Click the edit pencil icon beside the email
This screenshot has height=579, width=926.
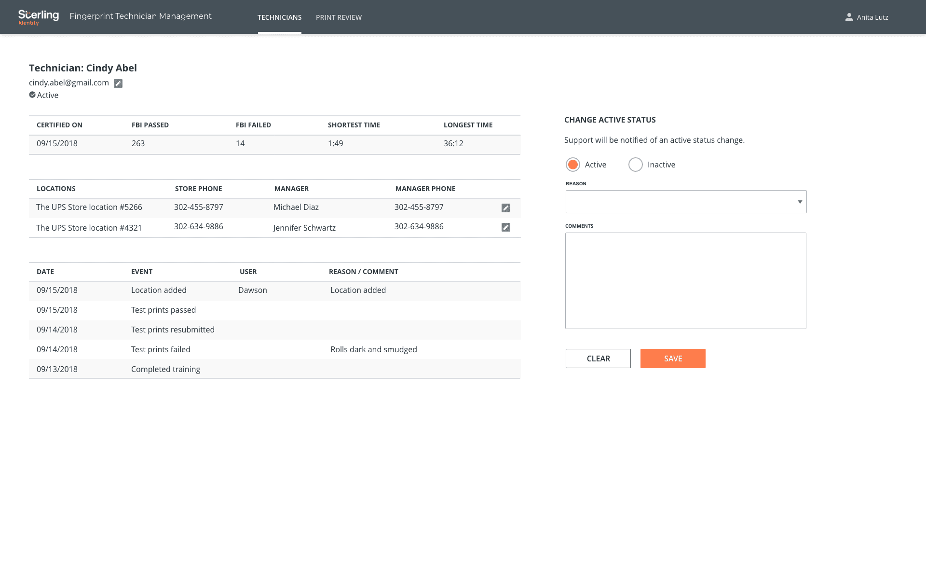(118, 83)
